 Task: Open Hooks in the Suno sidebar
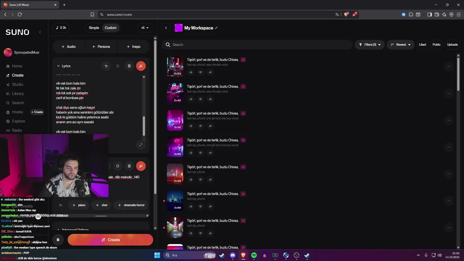[x=14, y=112]
